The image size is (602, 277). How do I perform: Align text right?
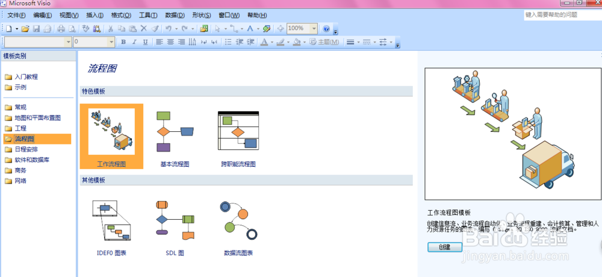[x=181, y=42]
